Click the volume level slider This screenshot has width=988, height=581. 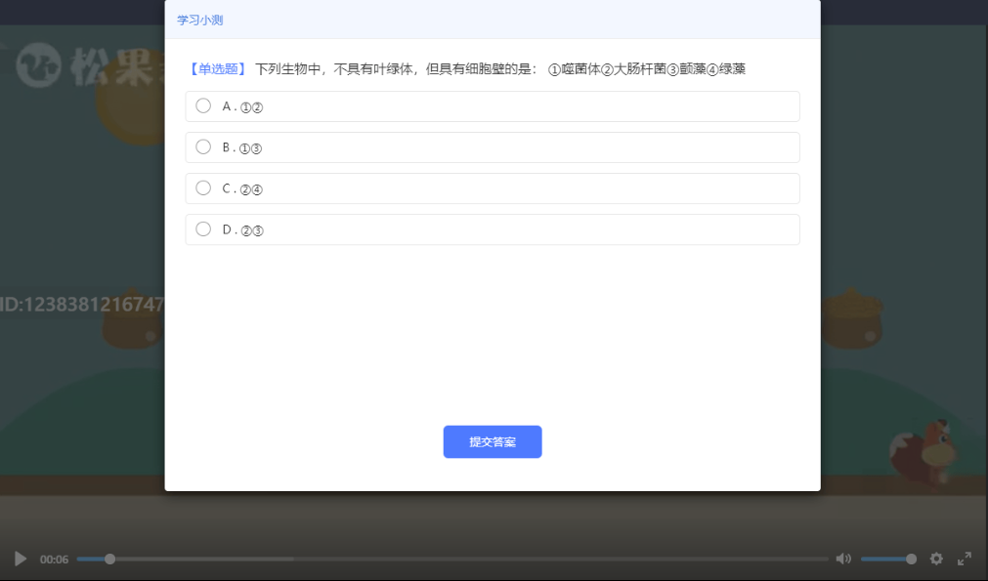[886, 559]
